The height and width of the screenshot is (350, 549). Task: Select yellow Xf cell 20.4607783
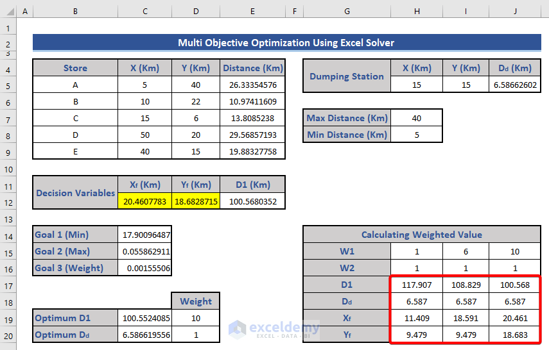[145, 202]
